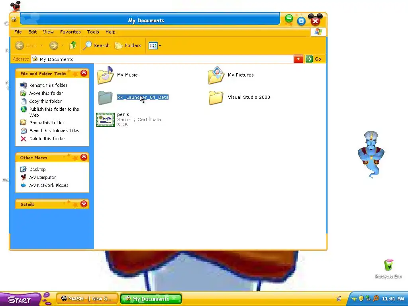Screen dimensions: 408x306
Task: Click the My Pictures label
Action: 241,75
